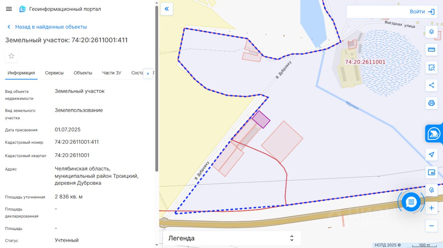The image size is (443, 248).
Task: Open the chat assistant bubble
Action: tap(411, 202)
